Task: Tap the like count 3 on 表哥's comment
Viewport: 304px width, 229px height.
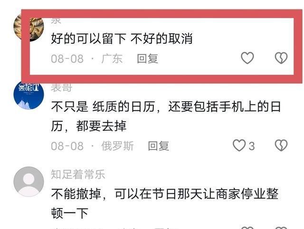Action: pyautogui.click(x=252, y=146)
